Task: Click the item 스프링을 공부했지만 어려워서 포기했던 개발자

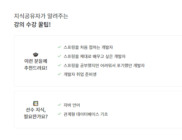Action: click(x=104, y=65)
